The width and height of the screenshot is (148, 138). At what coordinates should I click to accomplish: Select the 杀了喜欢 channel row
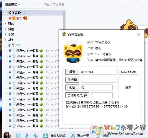point(32,13)
